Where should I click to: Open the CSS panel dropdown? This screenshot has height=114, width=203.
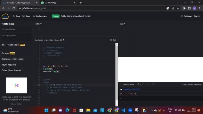tap(122, 24)
